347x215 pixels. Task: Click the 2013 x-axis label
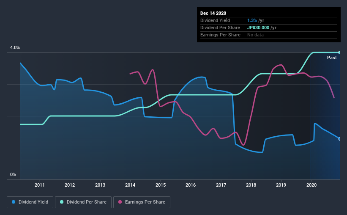100,185
